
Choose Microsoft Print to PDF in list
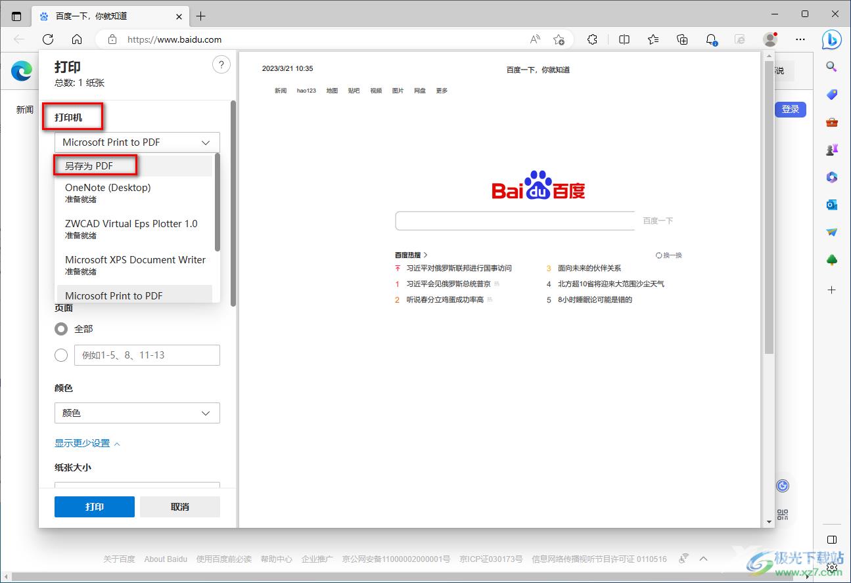click(135, 294)
